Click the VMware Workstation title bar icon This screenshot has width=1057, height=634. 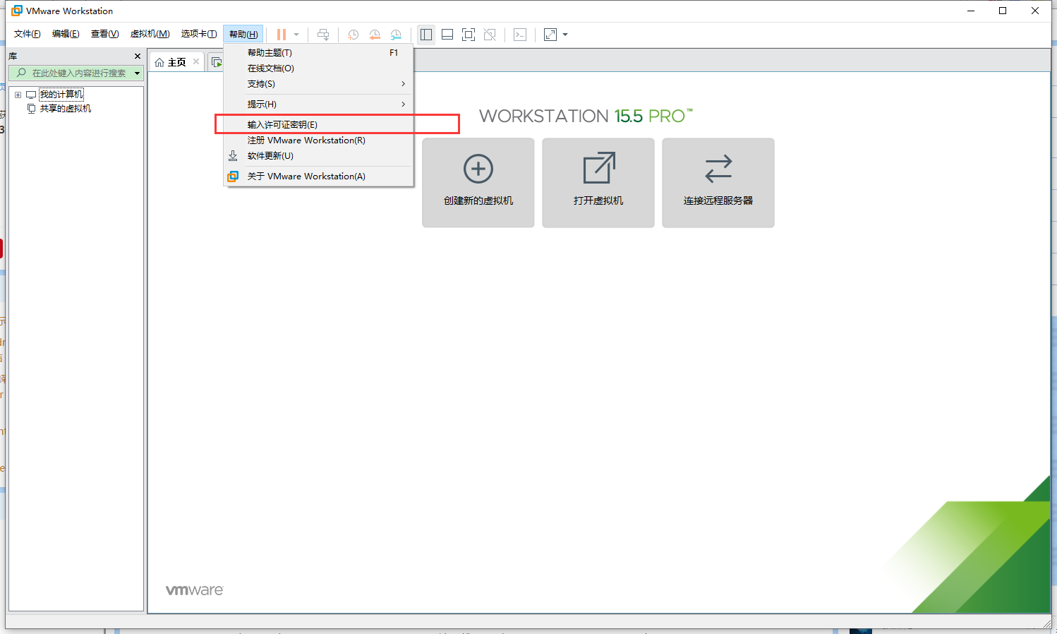(17, 11)
